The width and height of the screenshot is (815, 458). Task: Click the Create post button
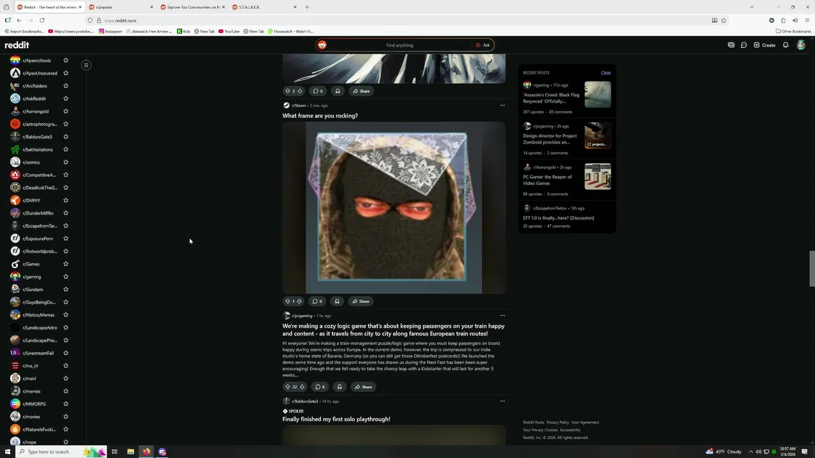pos(765,45)
